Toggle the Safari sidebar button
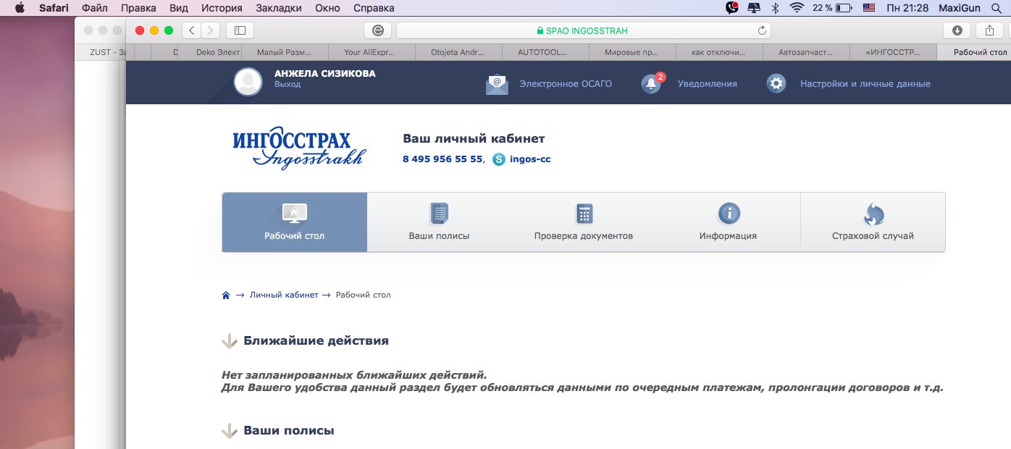Image resolution: width=1011 pixels, height=449 pixels. pos(240,30)
